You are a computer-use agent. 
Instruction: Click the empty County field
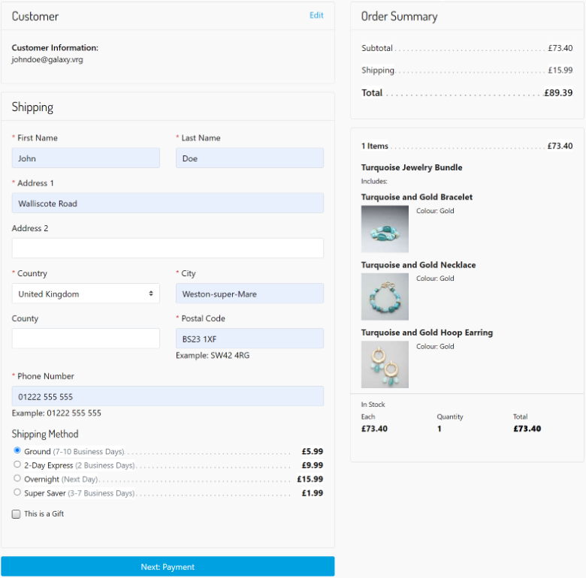[86, 339]
